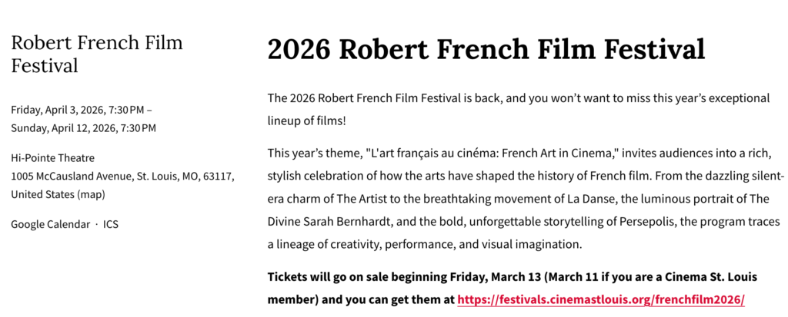Click the sidebar Robert French Film Festival title
This screenshot has height=317, width=788.
pos(97,53)
